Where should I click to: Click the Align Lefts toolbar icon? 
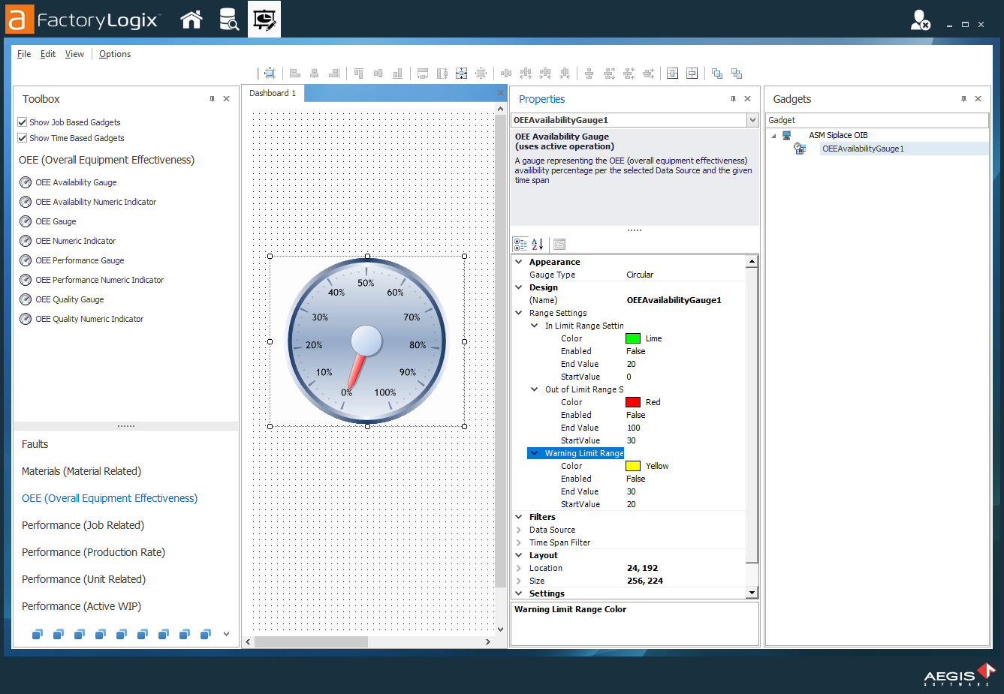pyautogui.click(x=295, y=74)
